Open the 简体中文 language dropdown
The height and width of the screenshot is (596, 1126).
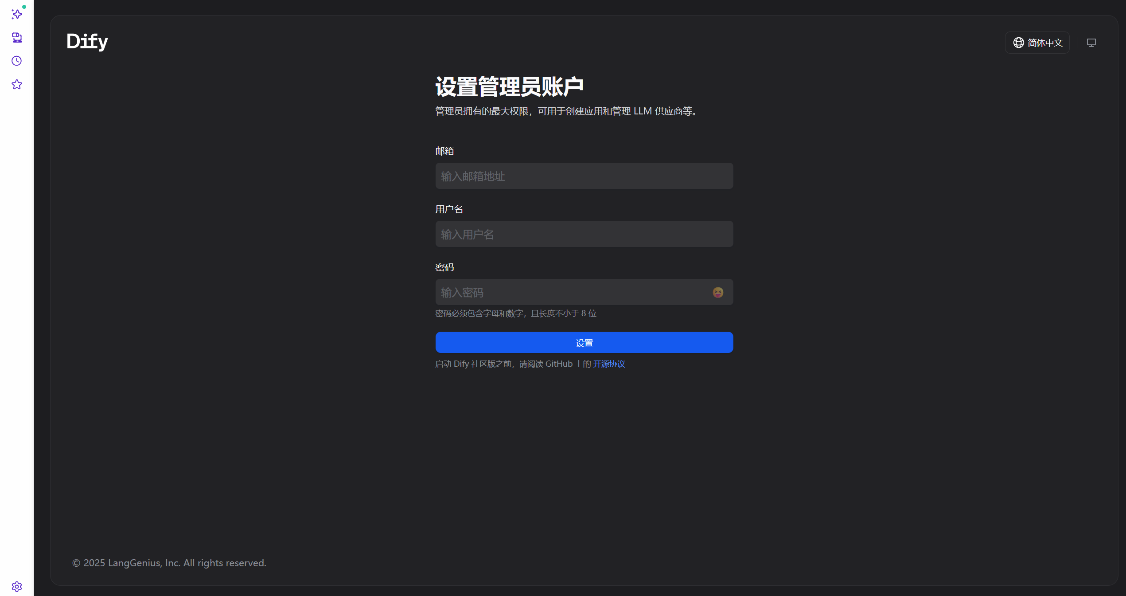coord(1044,43)
